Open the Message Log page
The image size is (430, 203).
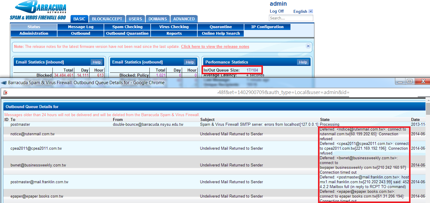[81, 27]
